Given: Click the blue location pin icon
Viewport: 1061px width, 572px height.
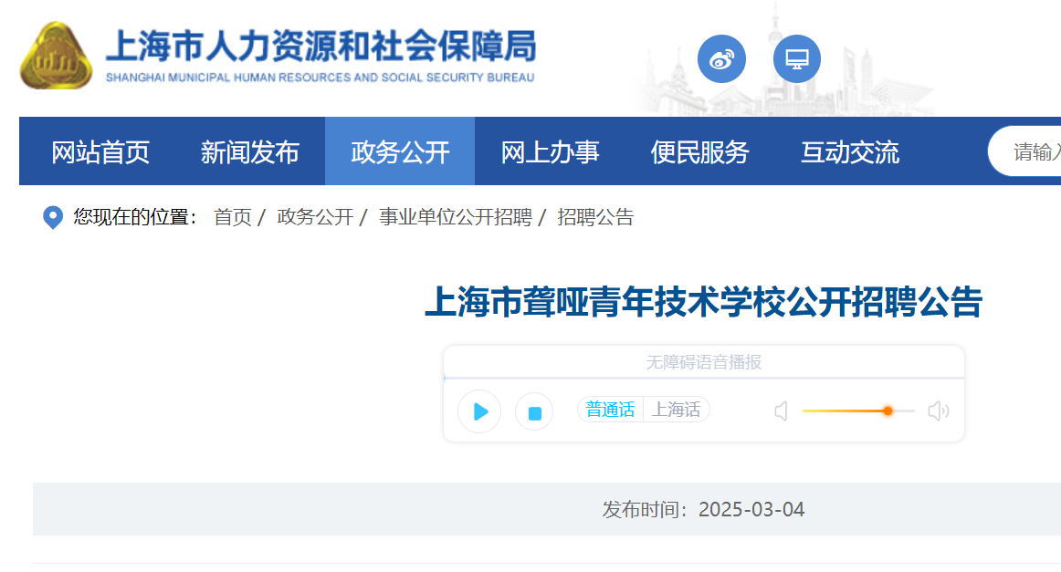Looking at the screenshot, I should [x=53, y=217].
